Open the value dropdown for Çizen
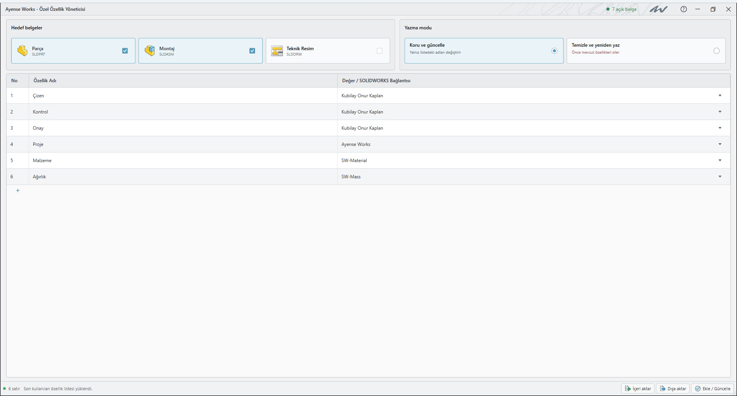The image size is (737, 396). [720, 96]
